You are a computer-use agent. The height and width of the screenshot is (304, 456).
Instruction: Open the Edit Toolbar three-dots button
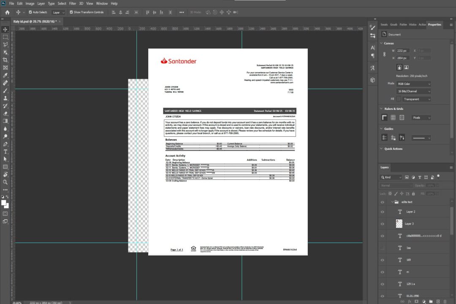tap(5, 190)
